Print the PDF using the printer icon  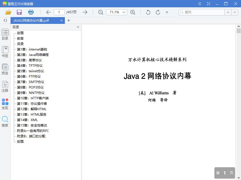[x=31, y=12]
